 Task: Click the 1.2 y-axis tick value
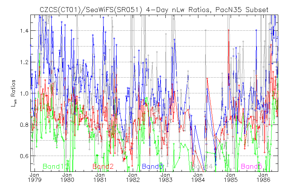coord(24,62)
